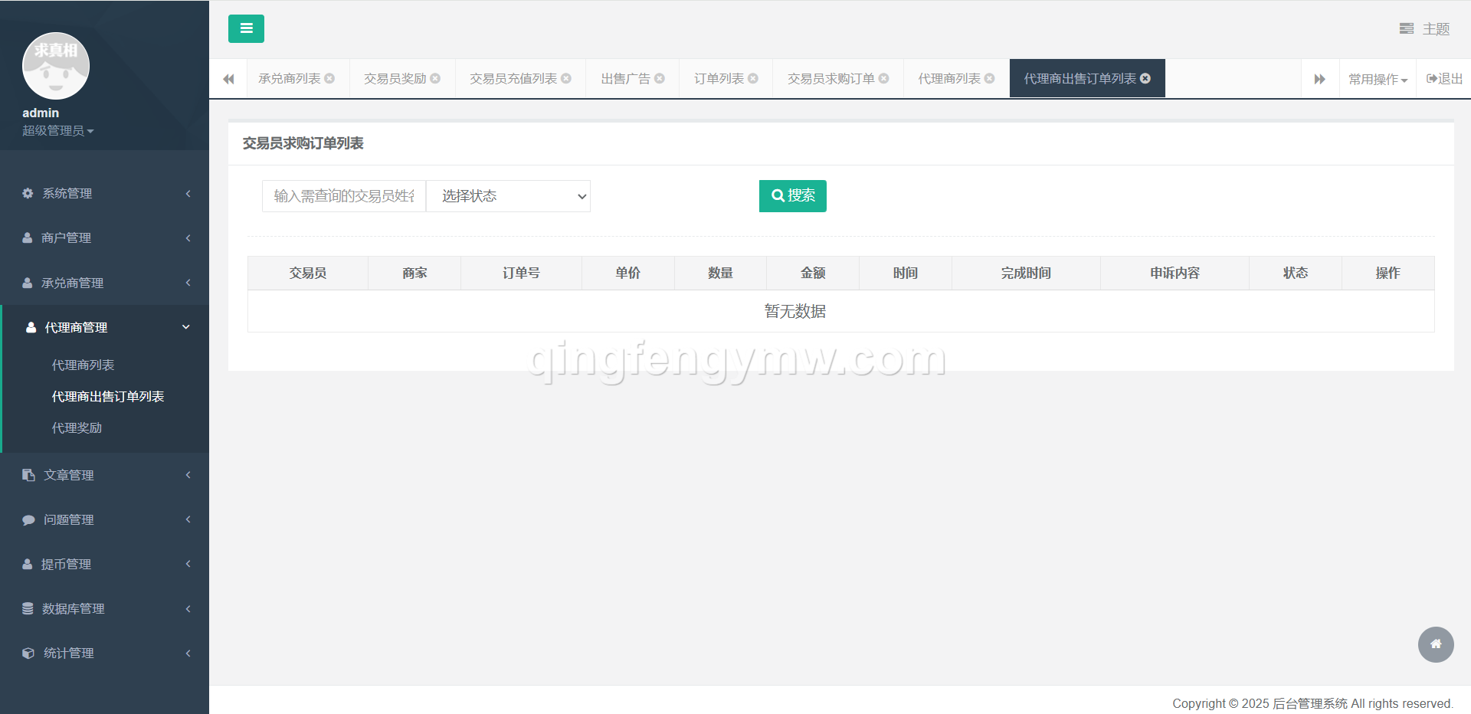Click the 订单号 column header
This screenshot has height=714, width=1471.
pos(521,273)
